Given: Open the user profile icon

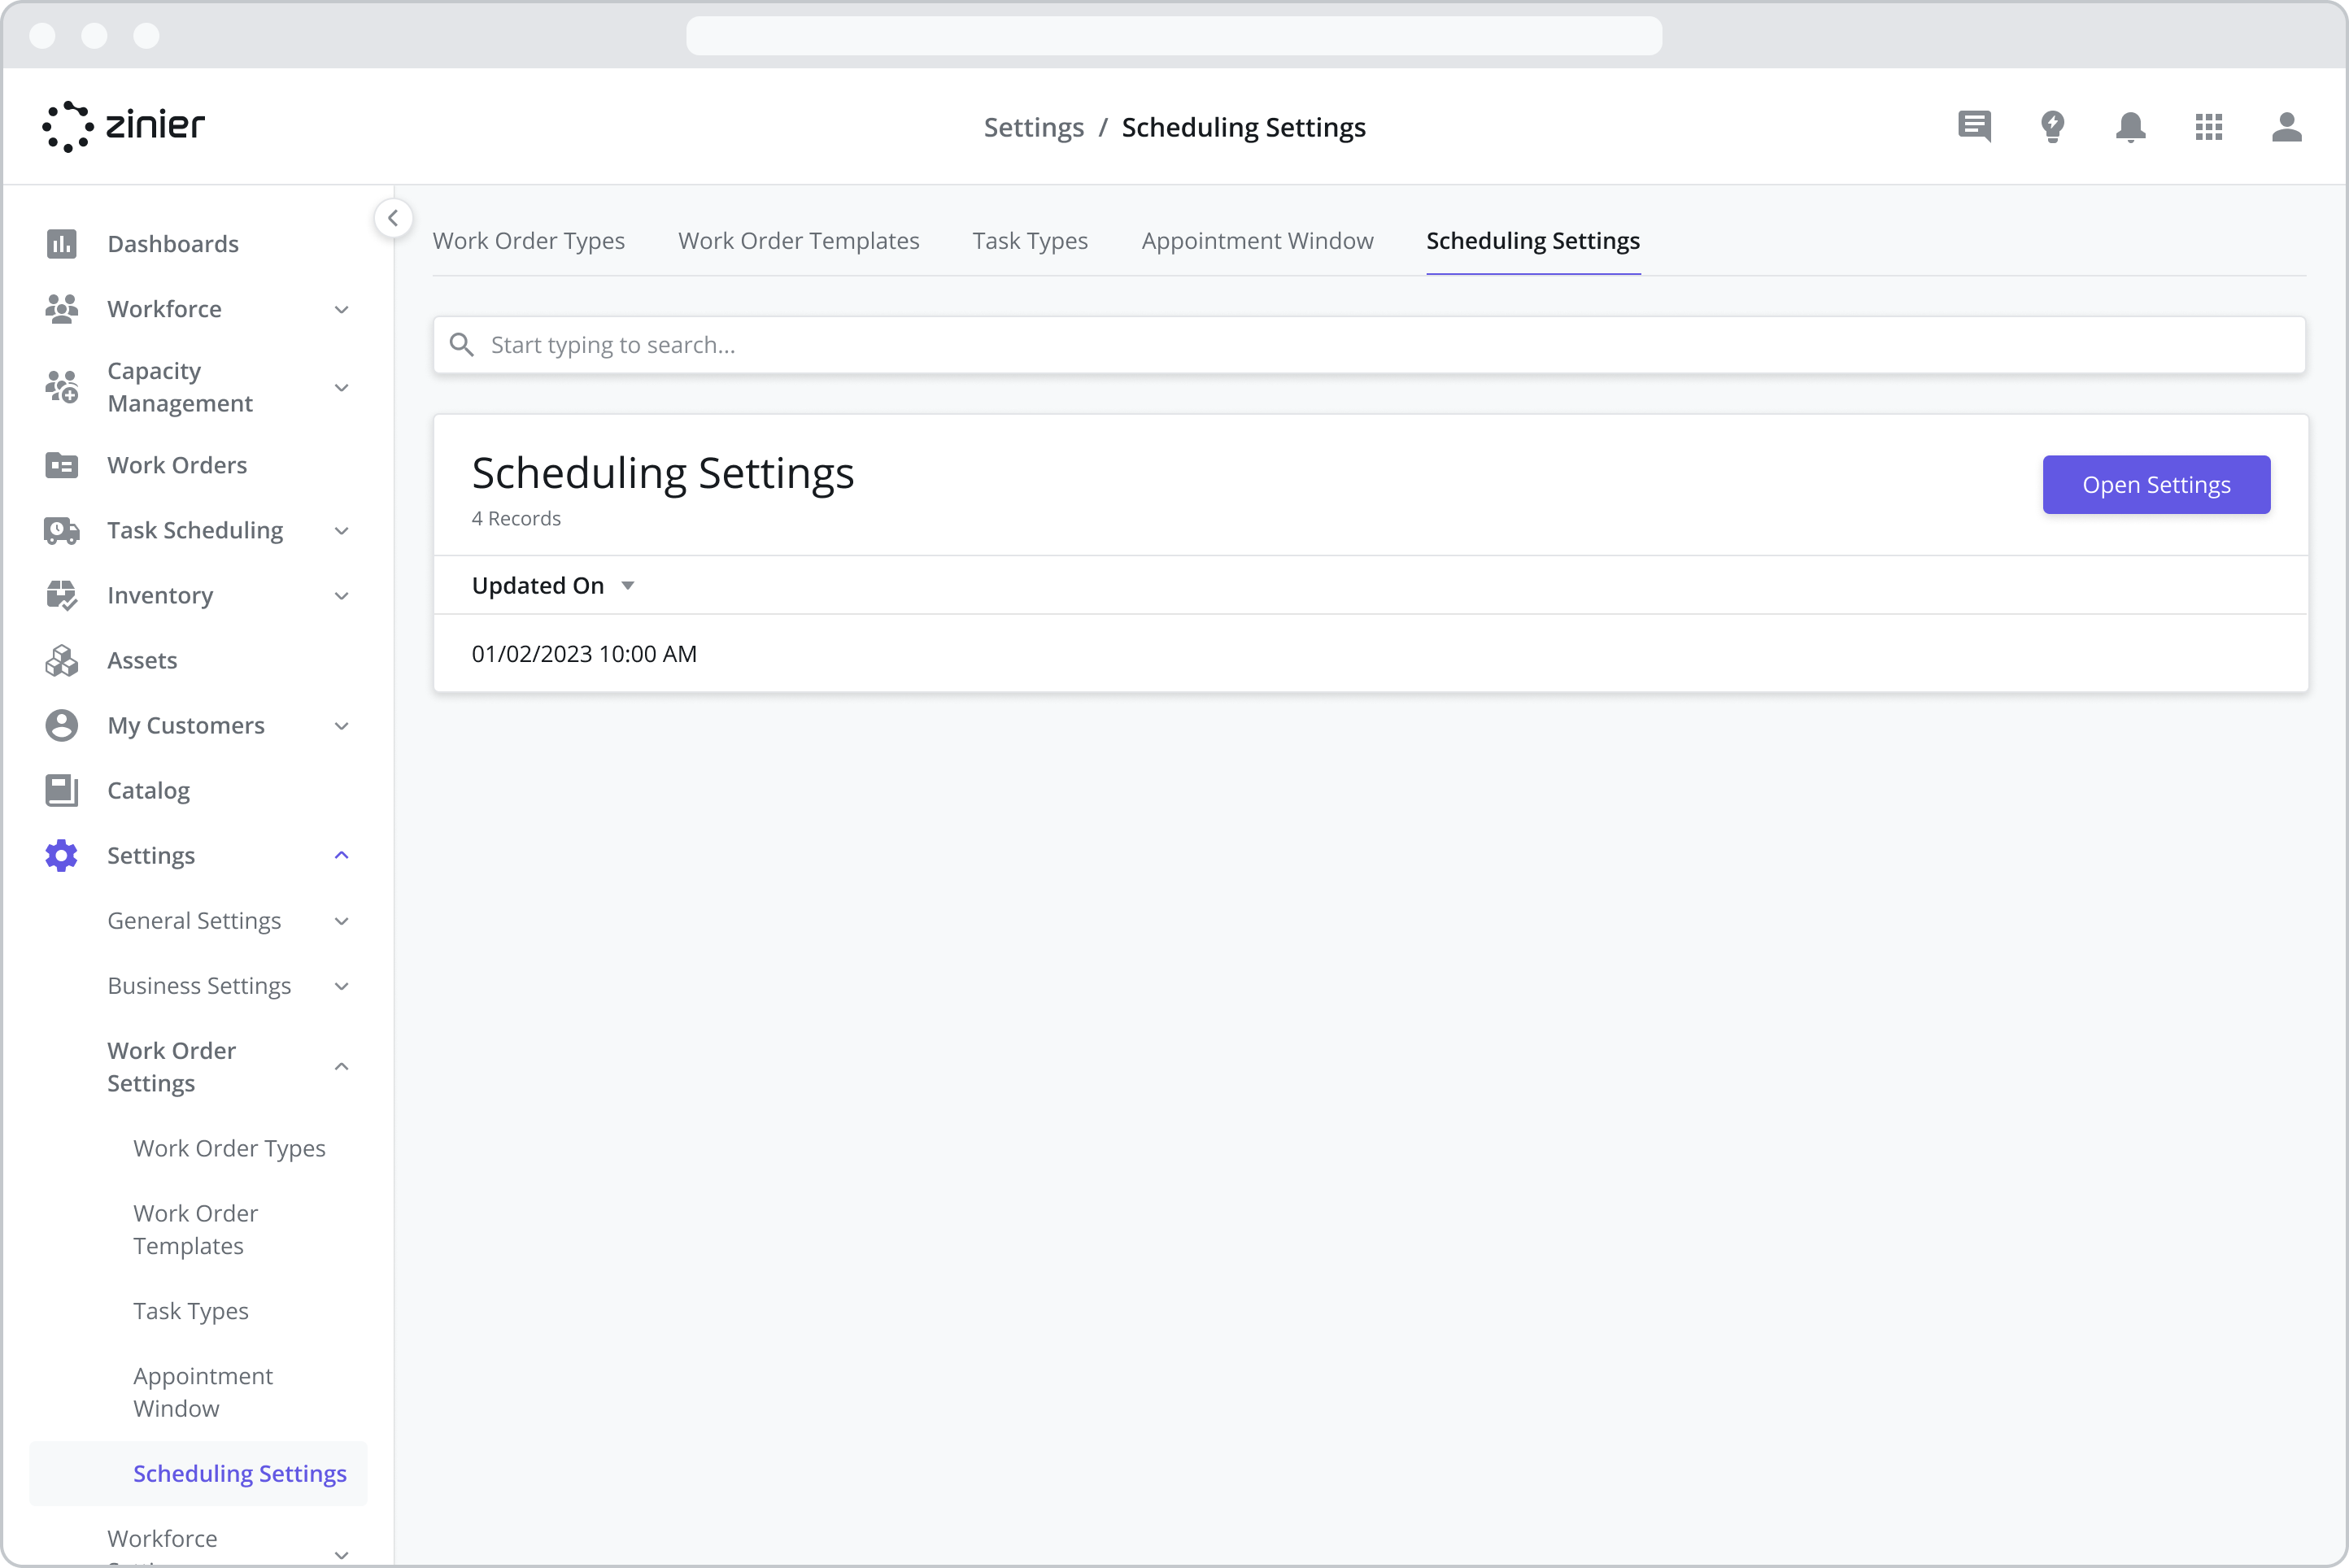Looking at the screenshot, I should (2286, 126).
